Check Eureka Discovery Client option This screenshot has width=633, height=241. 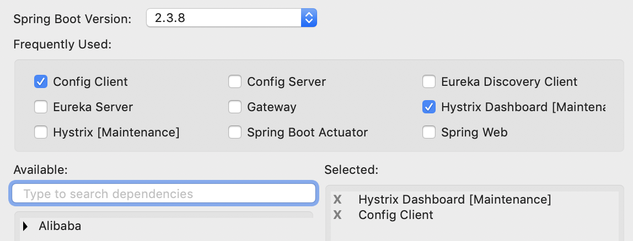(x=429, y=82)
